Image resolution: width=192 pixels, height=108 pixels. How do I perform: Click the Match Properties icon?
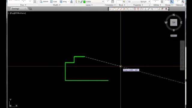[x=129, y=1]
